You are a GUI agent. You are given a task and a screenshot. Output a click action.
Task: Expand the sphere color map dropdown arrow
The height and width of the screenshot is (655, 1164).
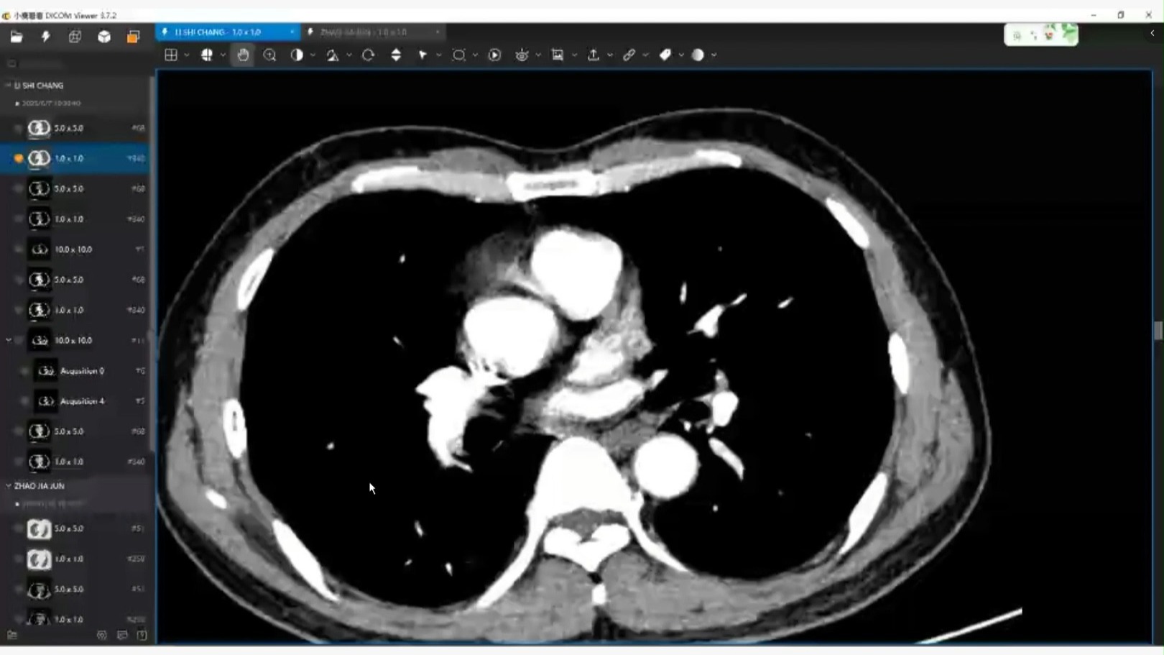713,55
